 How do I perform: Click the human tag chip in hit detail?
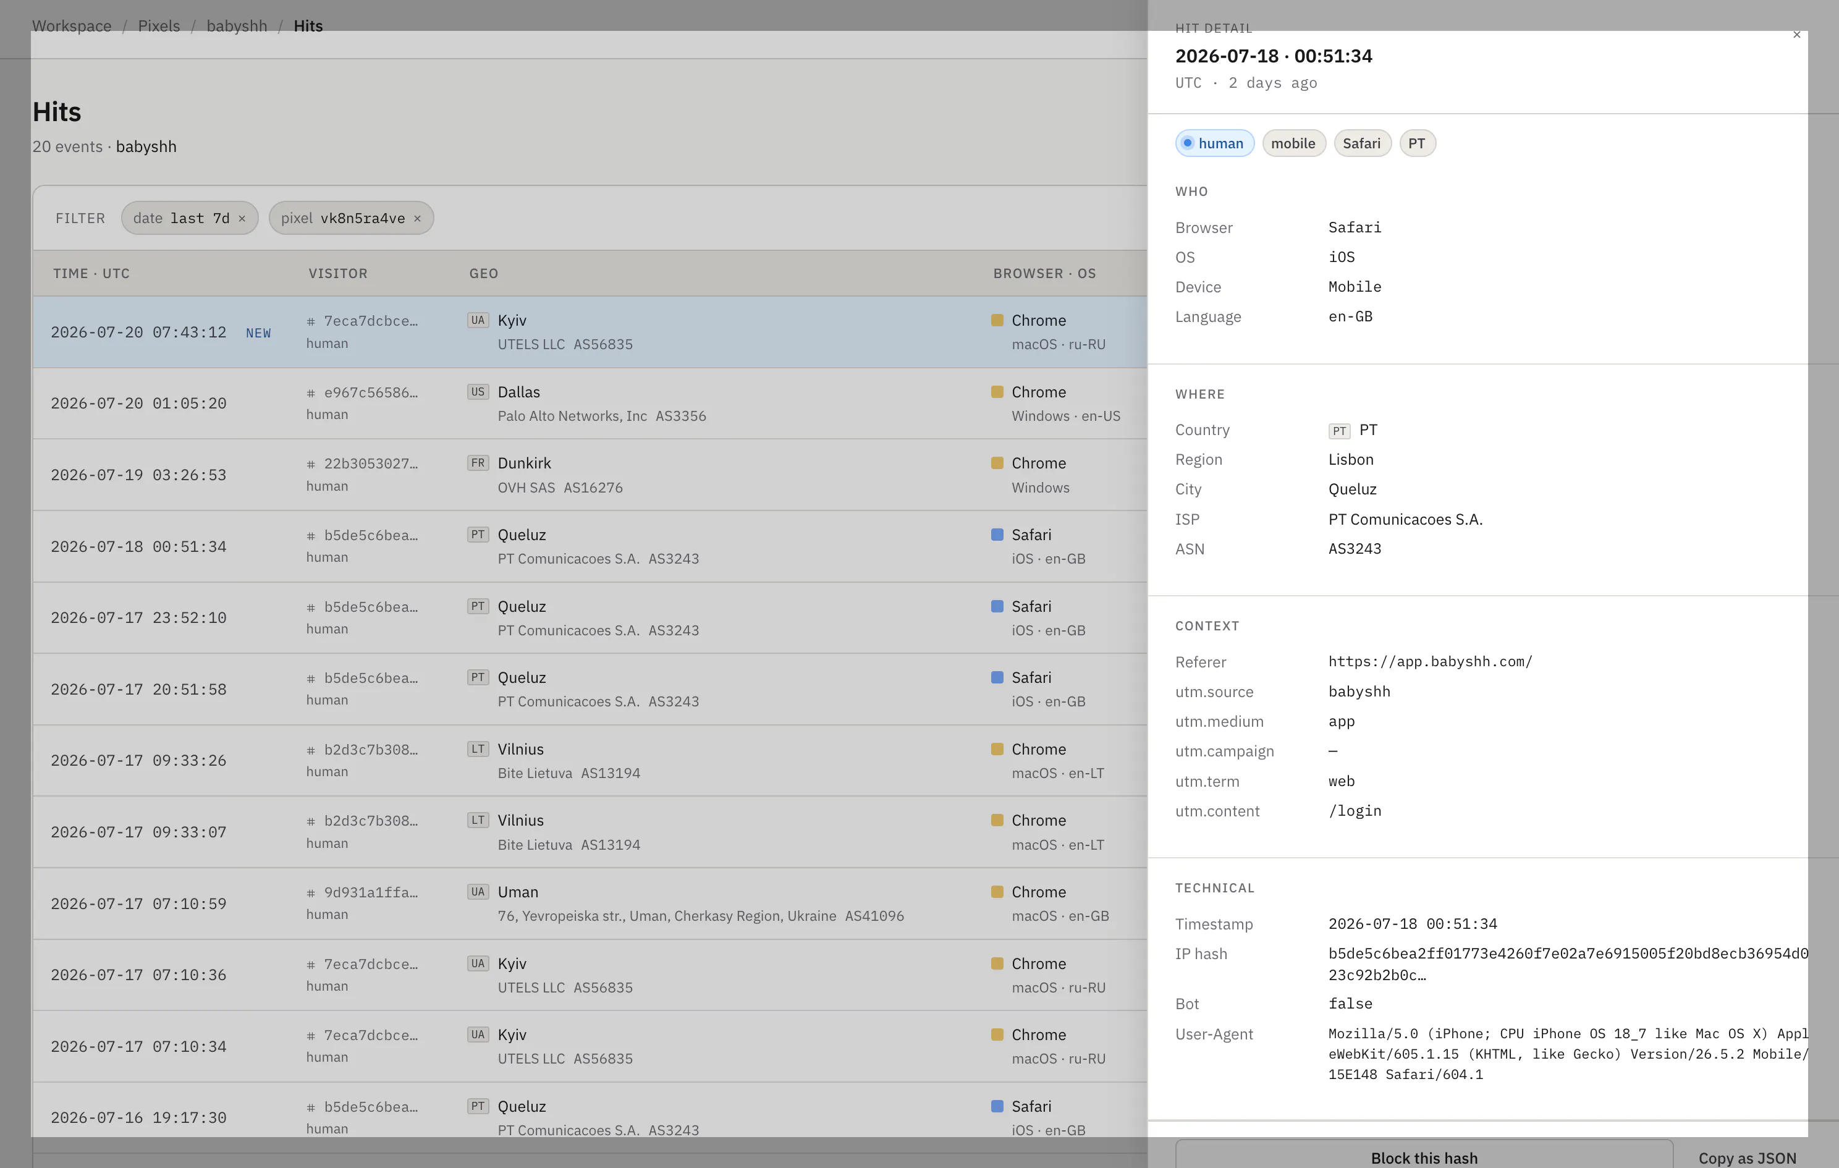click(1214, 143)
